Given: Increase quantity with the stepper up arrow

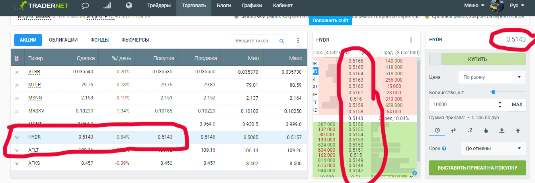Looking at the screenshot, I should click(x=500, y=103).
